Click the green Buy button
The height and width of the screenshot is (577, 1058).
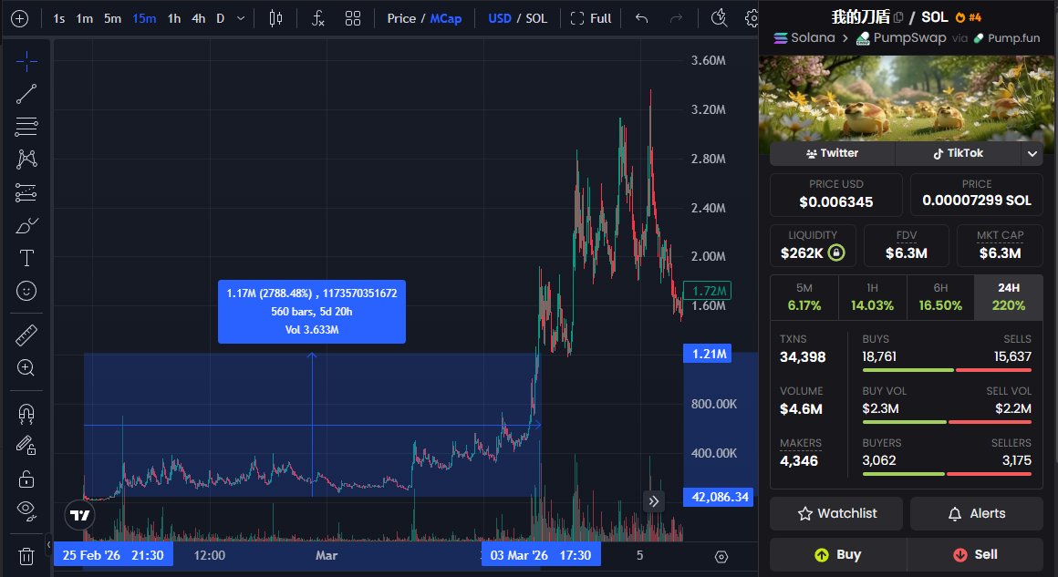click(838, 555)
